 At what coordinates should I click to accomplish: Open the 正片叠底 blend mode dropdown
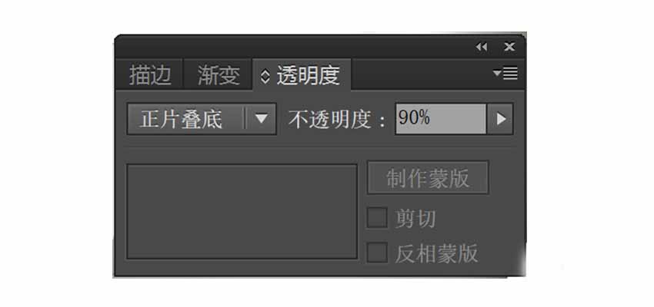tap(202, 119)
